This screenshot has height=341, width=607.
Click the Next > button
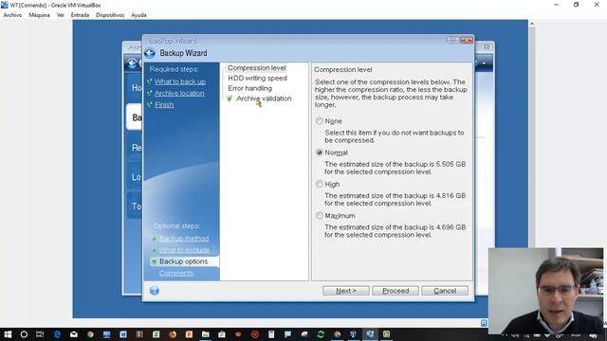(x=346, y=291)
